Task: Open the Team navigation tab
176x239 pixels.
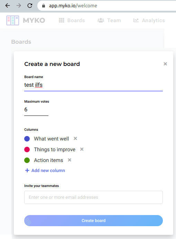Action: (109, 20)
